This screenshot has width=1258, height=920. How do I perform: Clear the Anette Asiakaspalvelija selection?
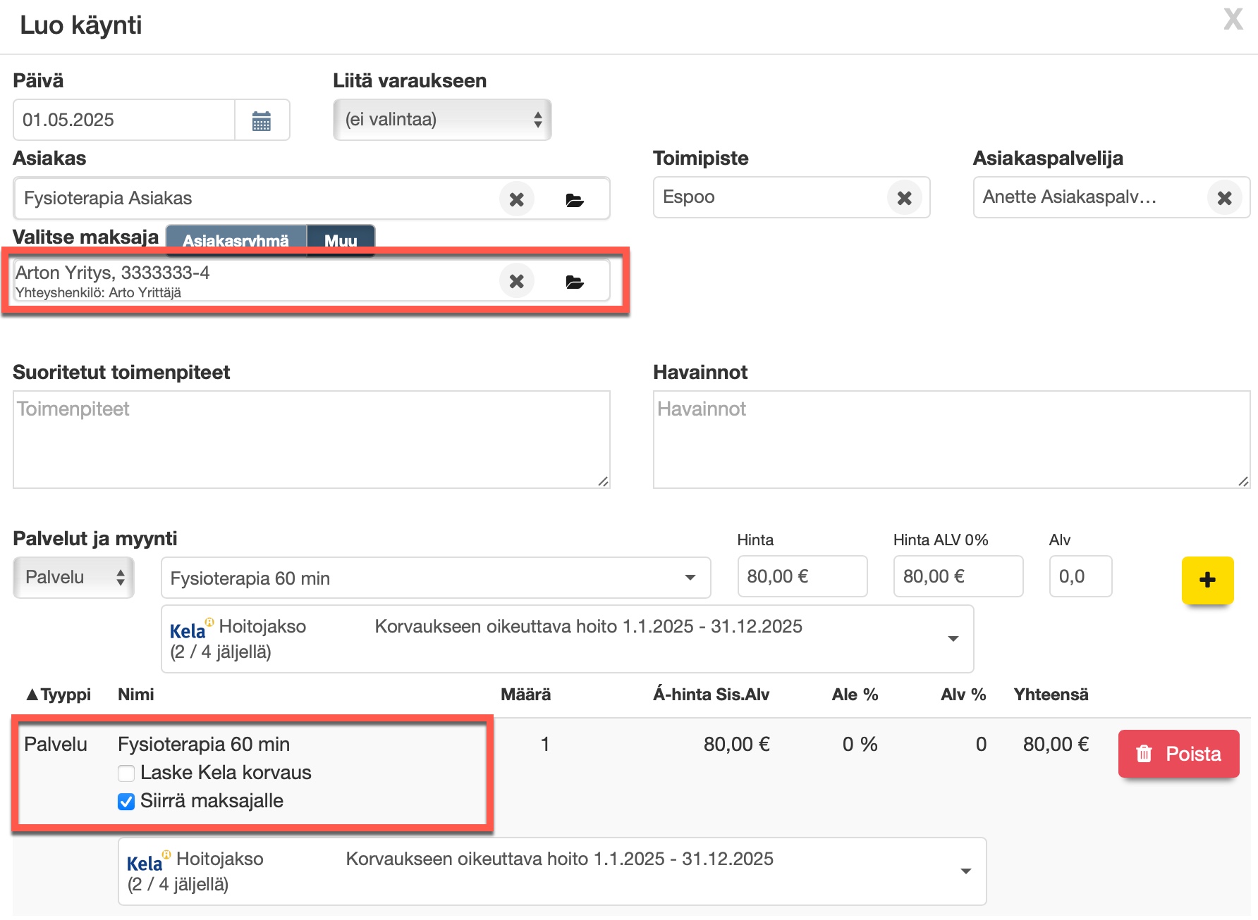[1224, 199]
